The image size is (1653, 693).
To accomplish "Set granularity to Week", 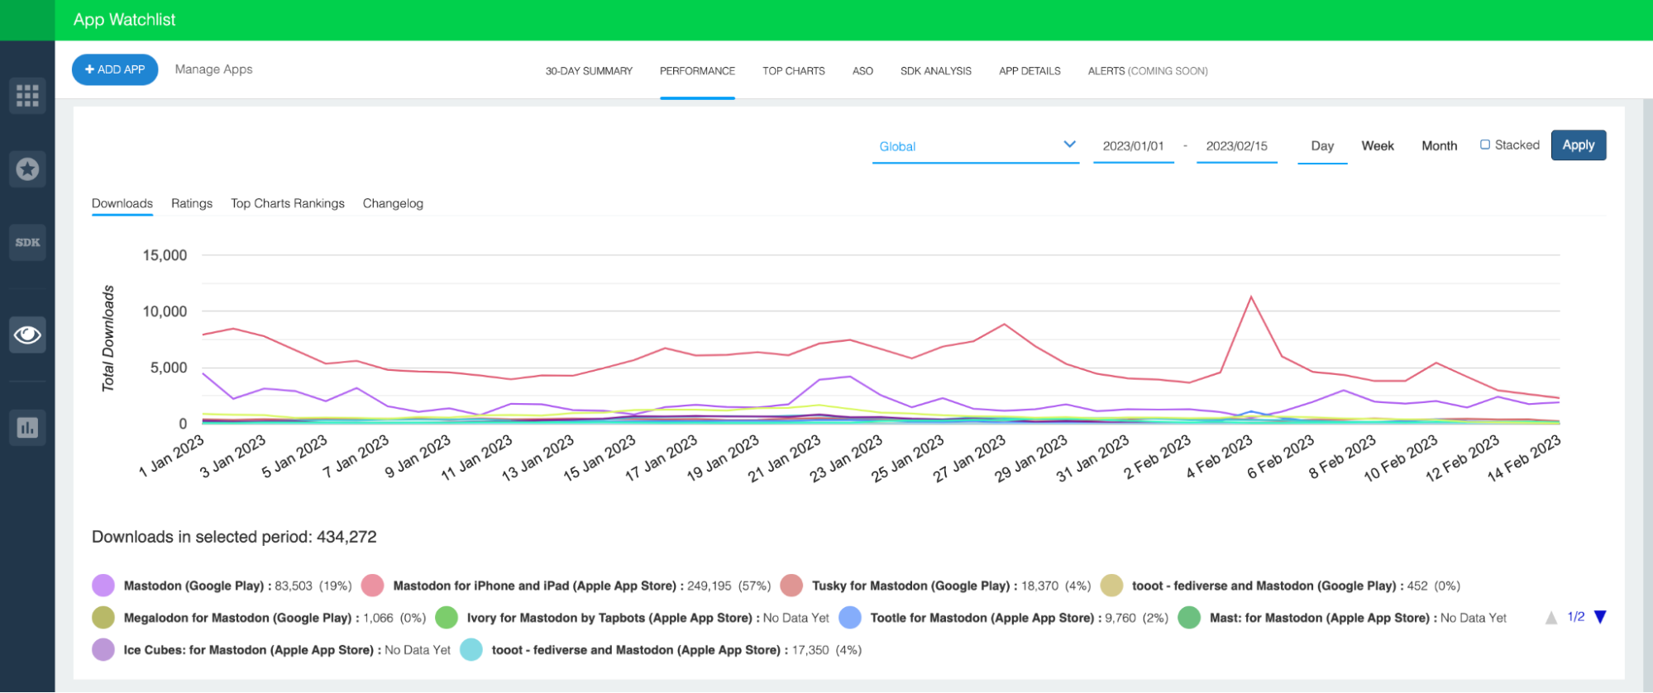I will coord(1378,146).
